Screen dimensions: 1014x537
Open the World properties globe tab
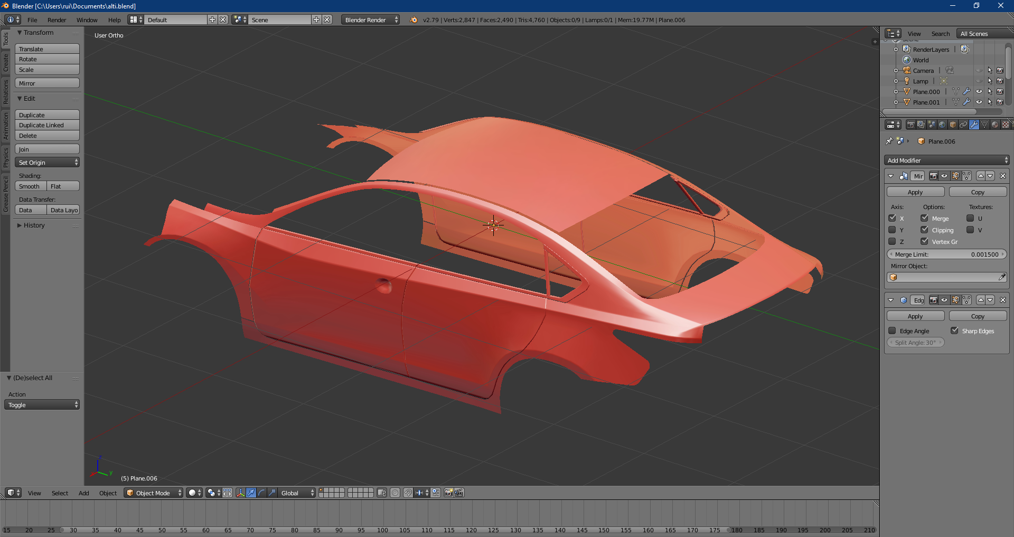(942, 125)
